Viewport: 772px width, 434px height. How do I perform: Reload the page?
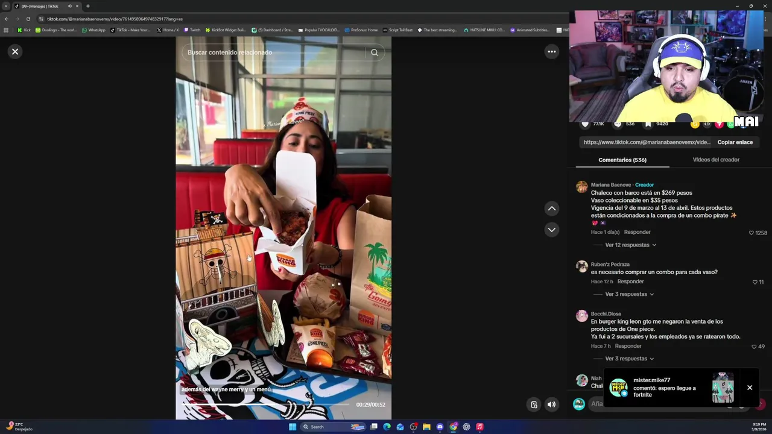28,19
